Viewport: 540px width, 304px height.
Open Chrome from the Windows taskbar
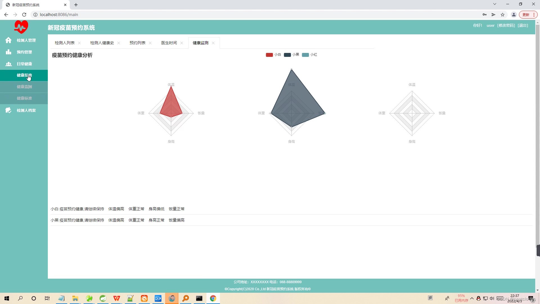pyautogui.click(x=213, y=298)
